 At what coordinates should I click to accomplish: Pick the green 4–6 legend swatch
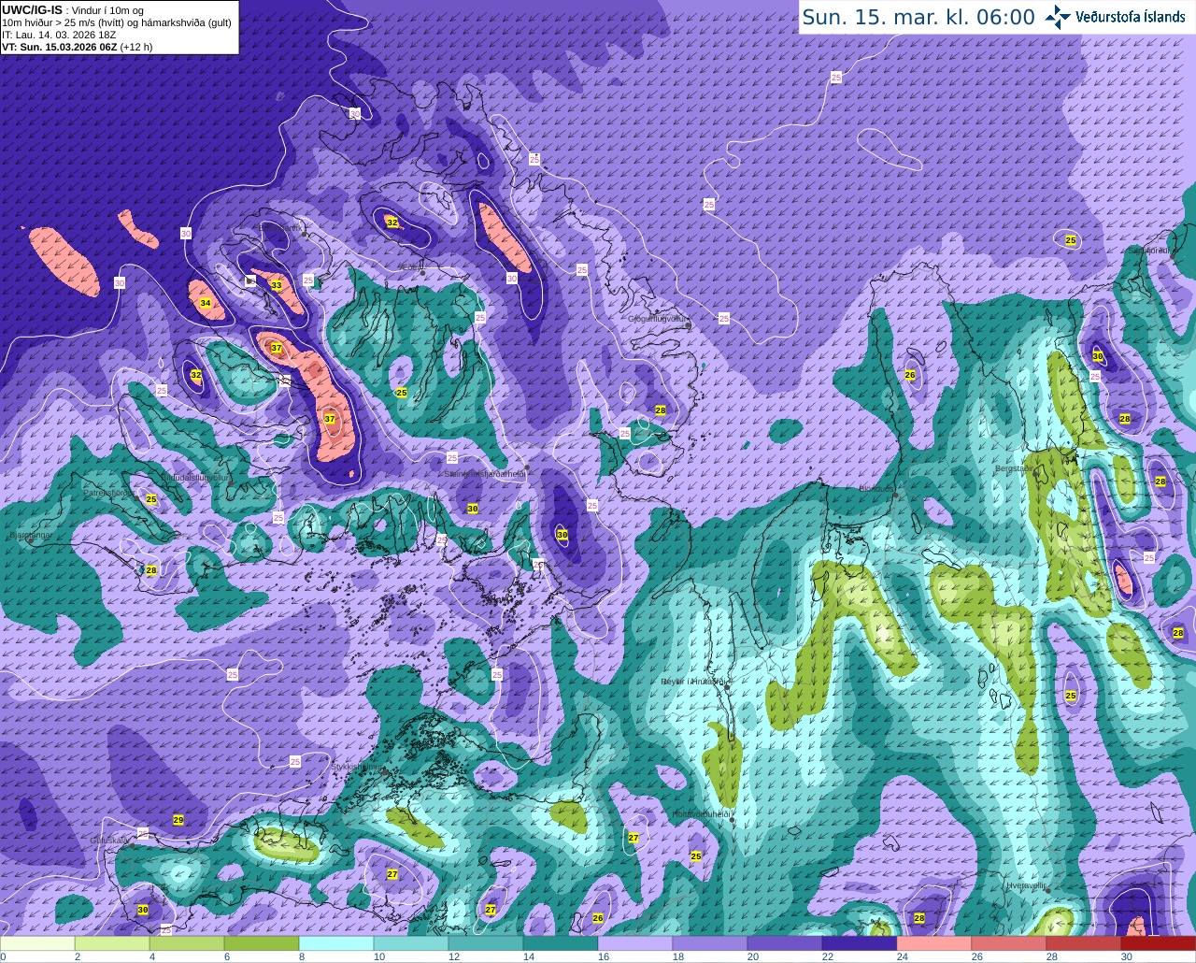(187, 943)
